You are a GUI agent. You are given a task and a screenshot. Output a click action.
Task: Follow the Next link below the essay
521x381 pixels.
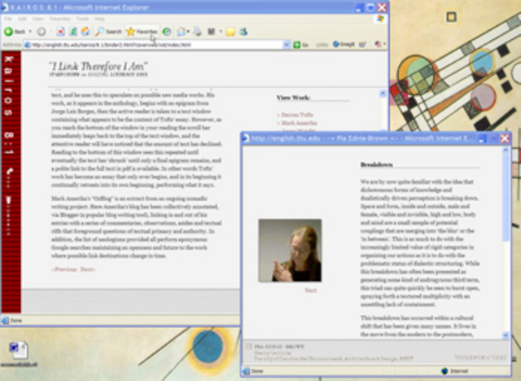(88, 269)
